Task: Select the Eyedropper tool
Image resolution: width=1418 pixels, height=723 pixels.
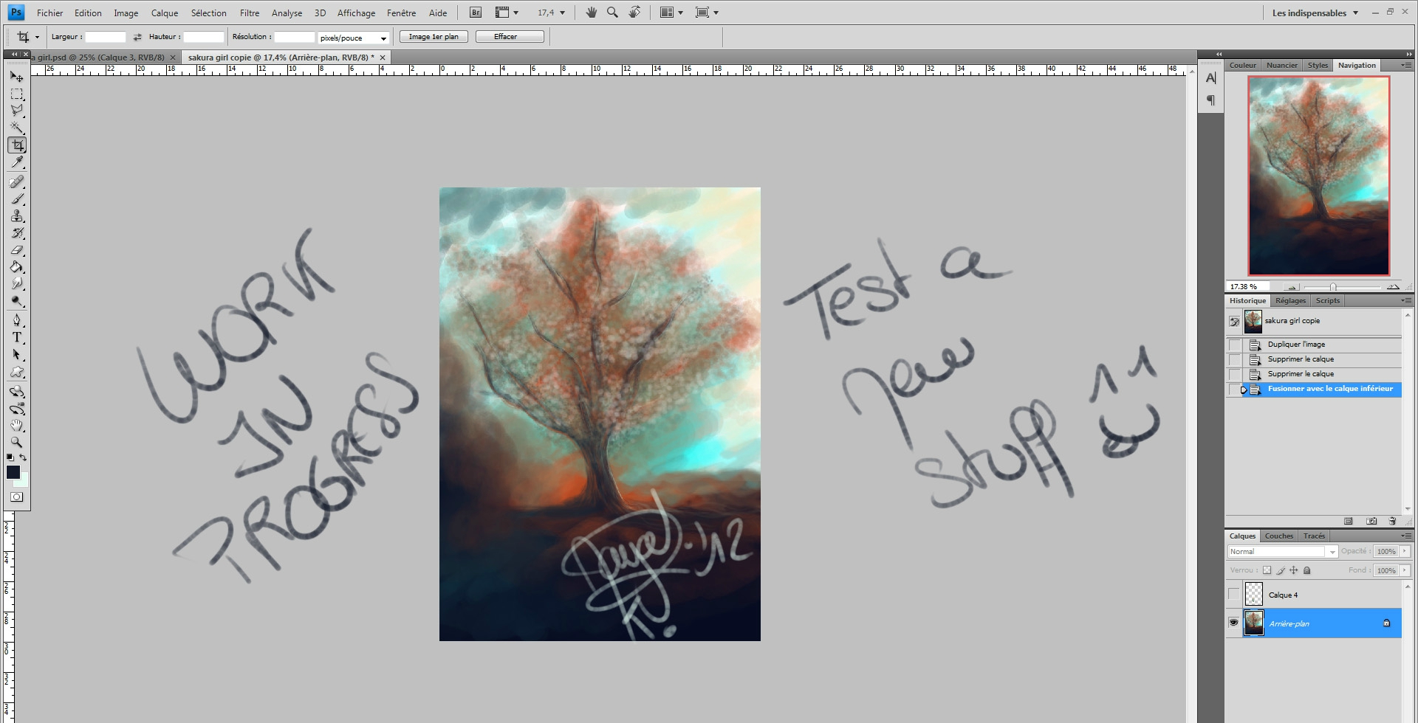Action: [x=17, y=162]
